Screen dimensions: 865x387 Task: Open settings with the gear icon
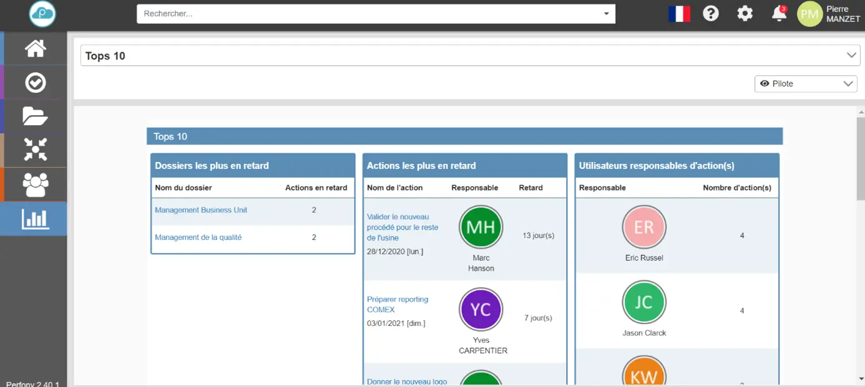coord(745,14)
